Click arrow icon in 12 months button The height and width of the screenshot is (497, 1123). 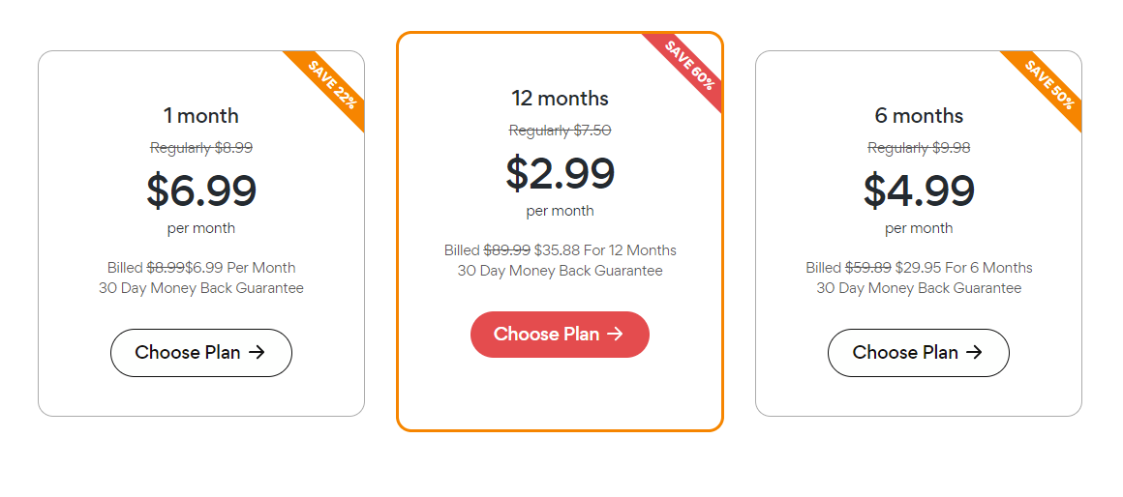click(x=616, y=335)
